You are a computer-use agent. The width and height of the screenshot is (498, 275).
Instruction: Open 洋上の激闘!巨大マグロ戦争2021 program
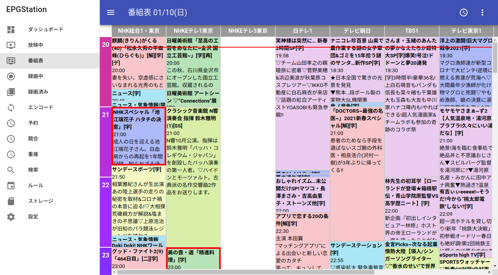click(466, 72)
